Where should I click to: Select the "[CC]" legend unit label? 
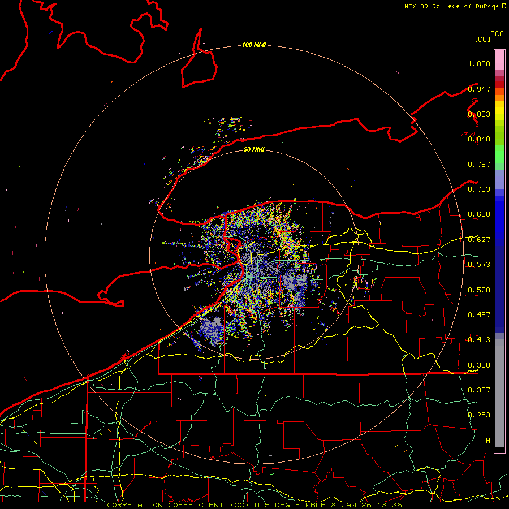[x=482, y=39]
